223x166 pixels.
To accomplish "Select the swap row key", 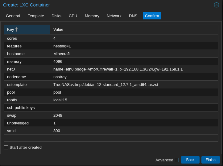I will pos(12,115).
